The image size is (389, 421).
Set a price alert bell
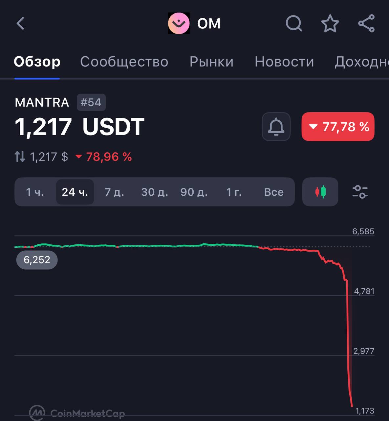pyautogui.click(x=276, y=127)
